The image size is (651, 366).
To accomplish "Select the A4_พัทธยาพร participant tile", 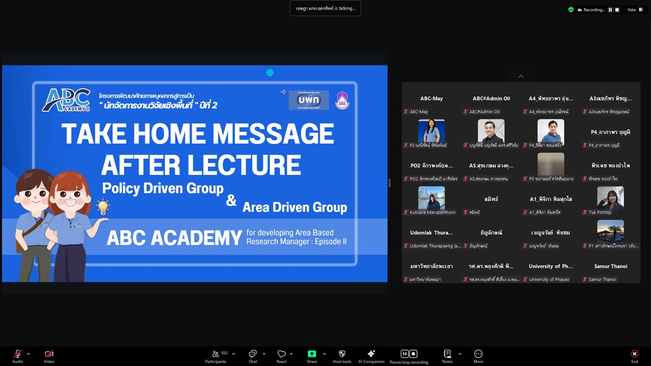I will coord(551,99).
